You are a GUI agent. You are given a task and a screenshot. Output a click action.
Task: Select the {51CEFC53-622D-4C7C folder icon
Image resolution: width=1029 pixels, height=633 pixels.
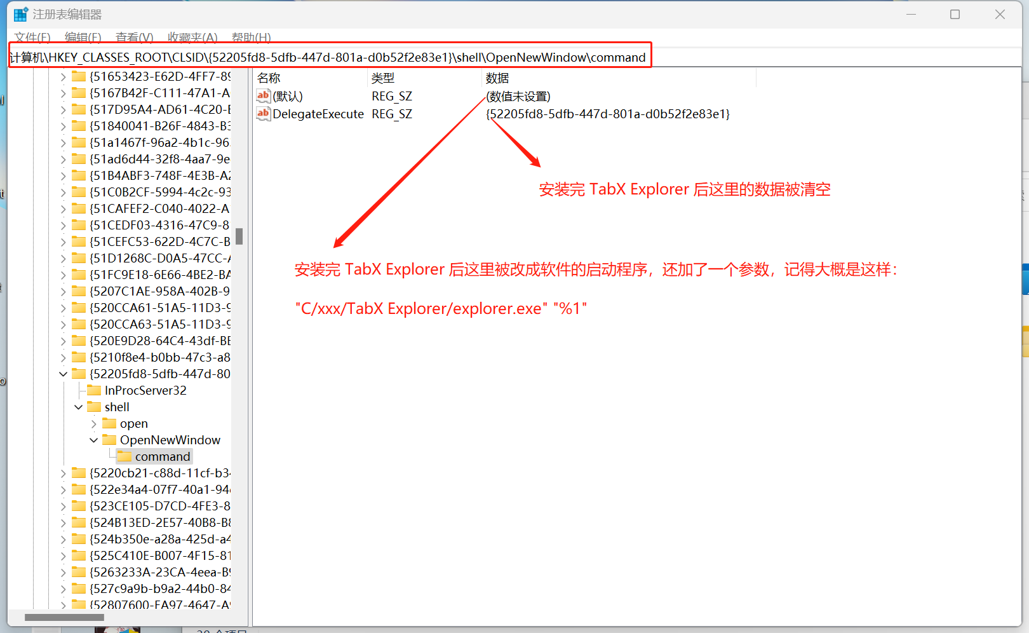pyautogui.click(x=79, y=242)
